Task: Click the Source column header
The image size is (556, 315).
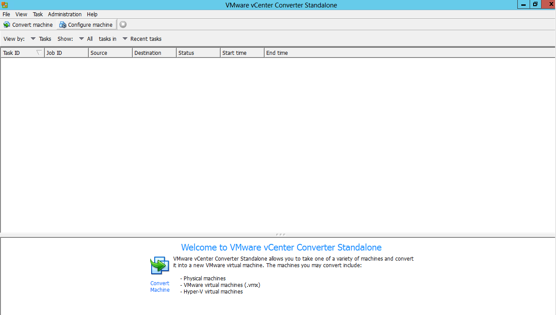Action: point(110,53)
